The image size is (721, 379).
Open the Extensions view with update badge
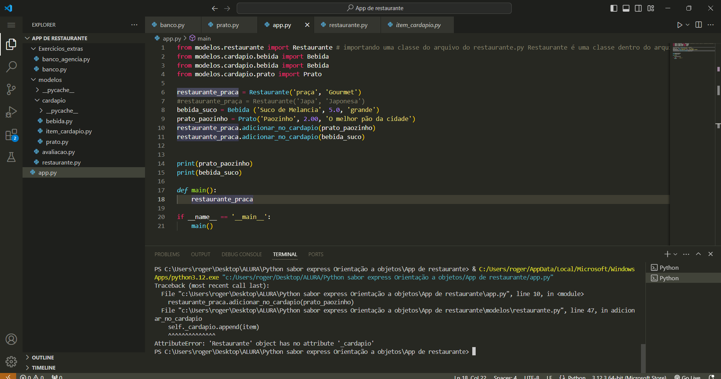(11, 135)
